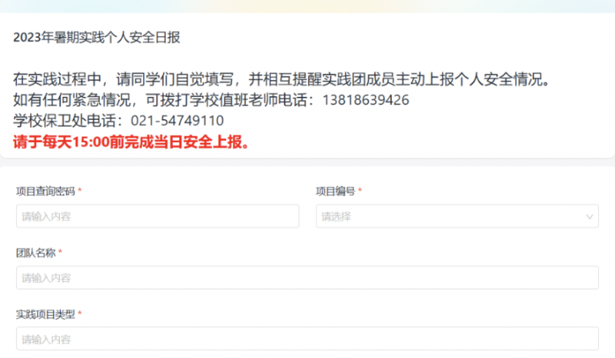
Task: Open the 项目编号 dropdown
Action: pyautogui.click(x=457, y=216)
